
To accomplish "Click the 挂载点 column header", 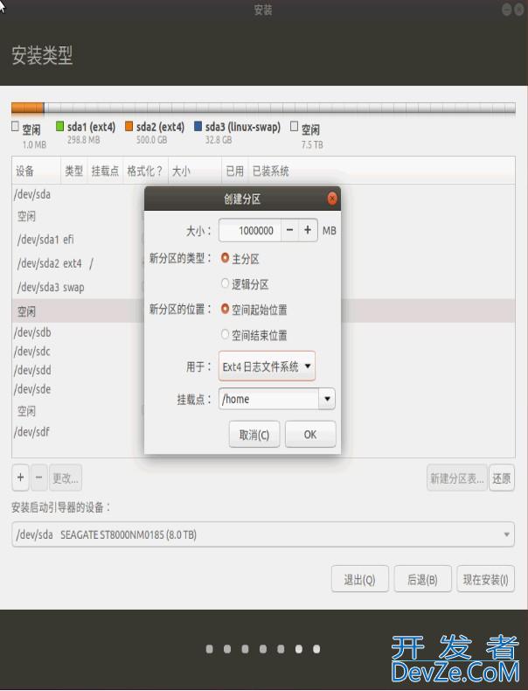I will pyautogui.click(x=105, y=171).
